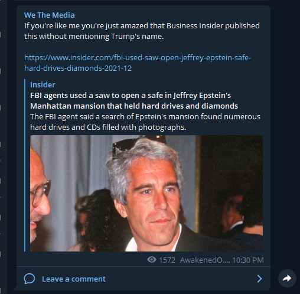
Task: Click the second line of URL hard-drives-diamonds
Action: pyautogui.click(x=78, y=68)
